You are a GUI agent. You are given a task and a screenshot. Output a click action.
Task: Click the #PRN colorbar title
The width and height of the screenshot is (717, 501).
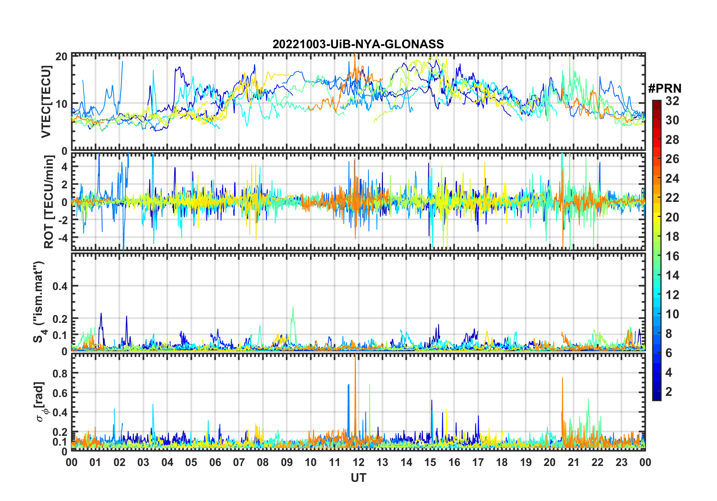coord(665,89)
